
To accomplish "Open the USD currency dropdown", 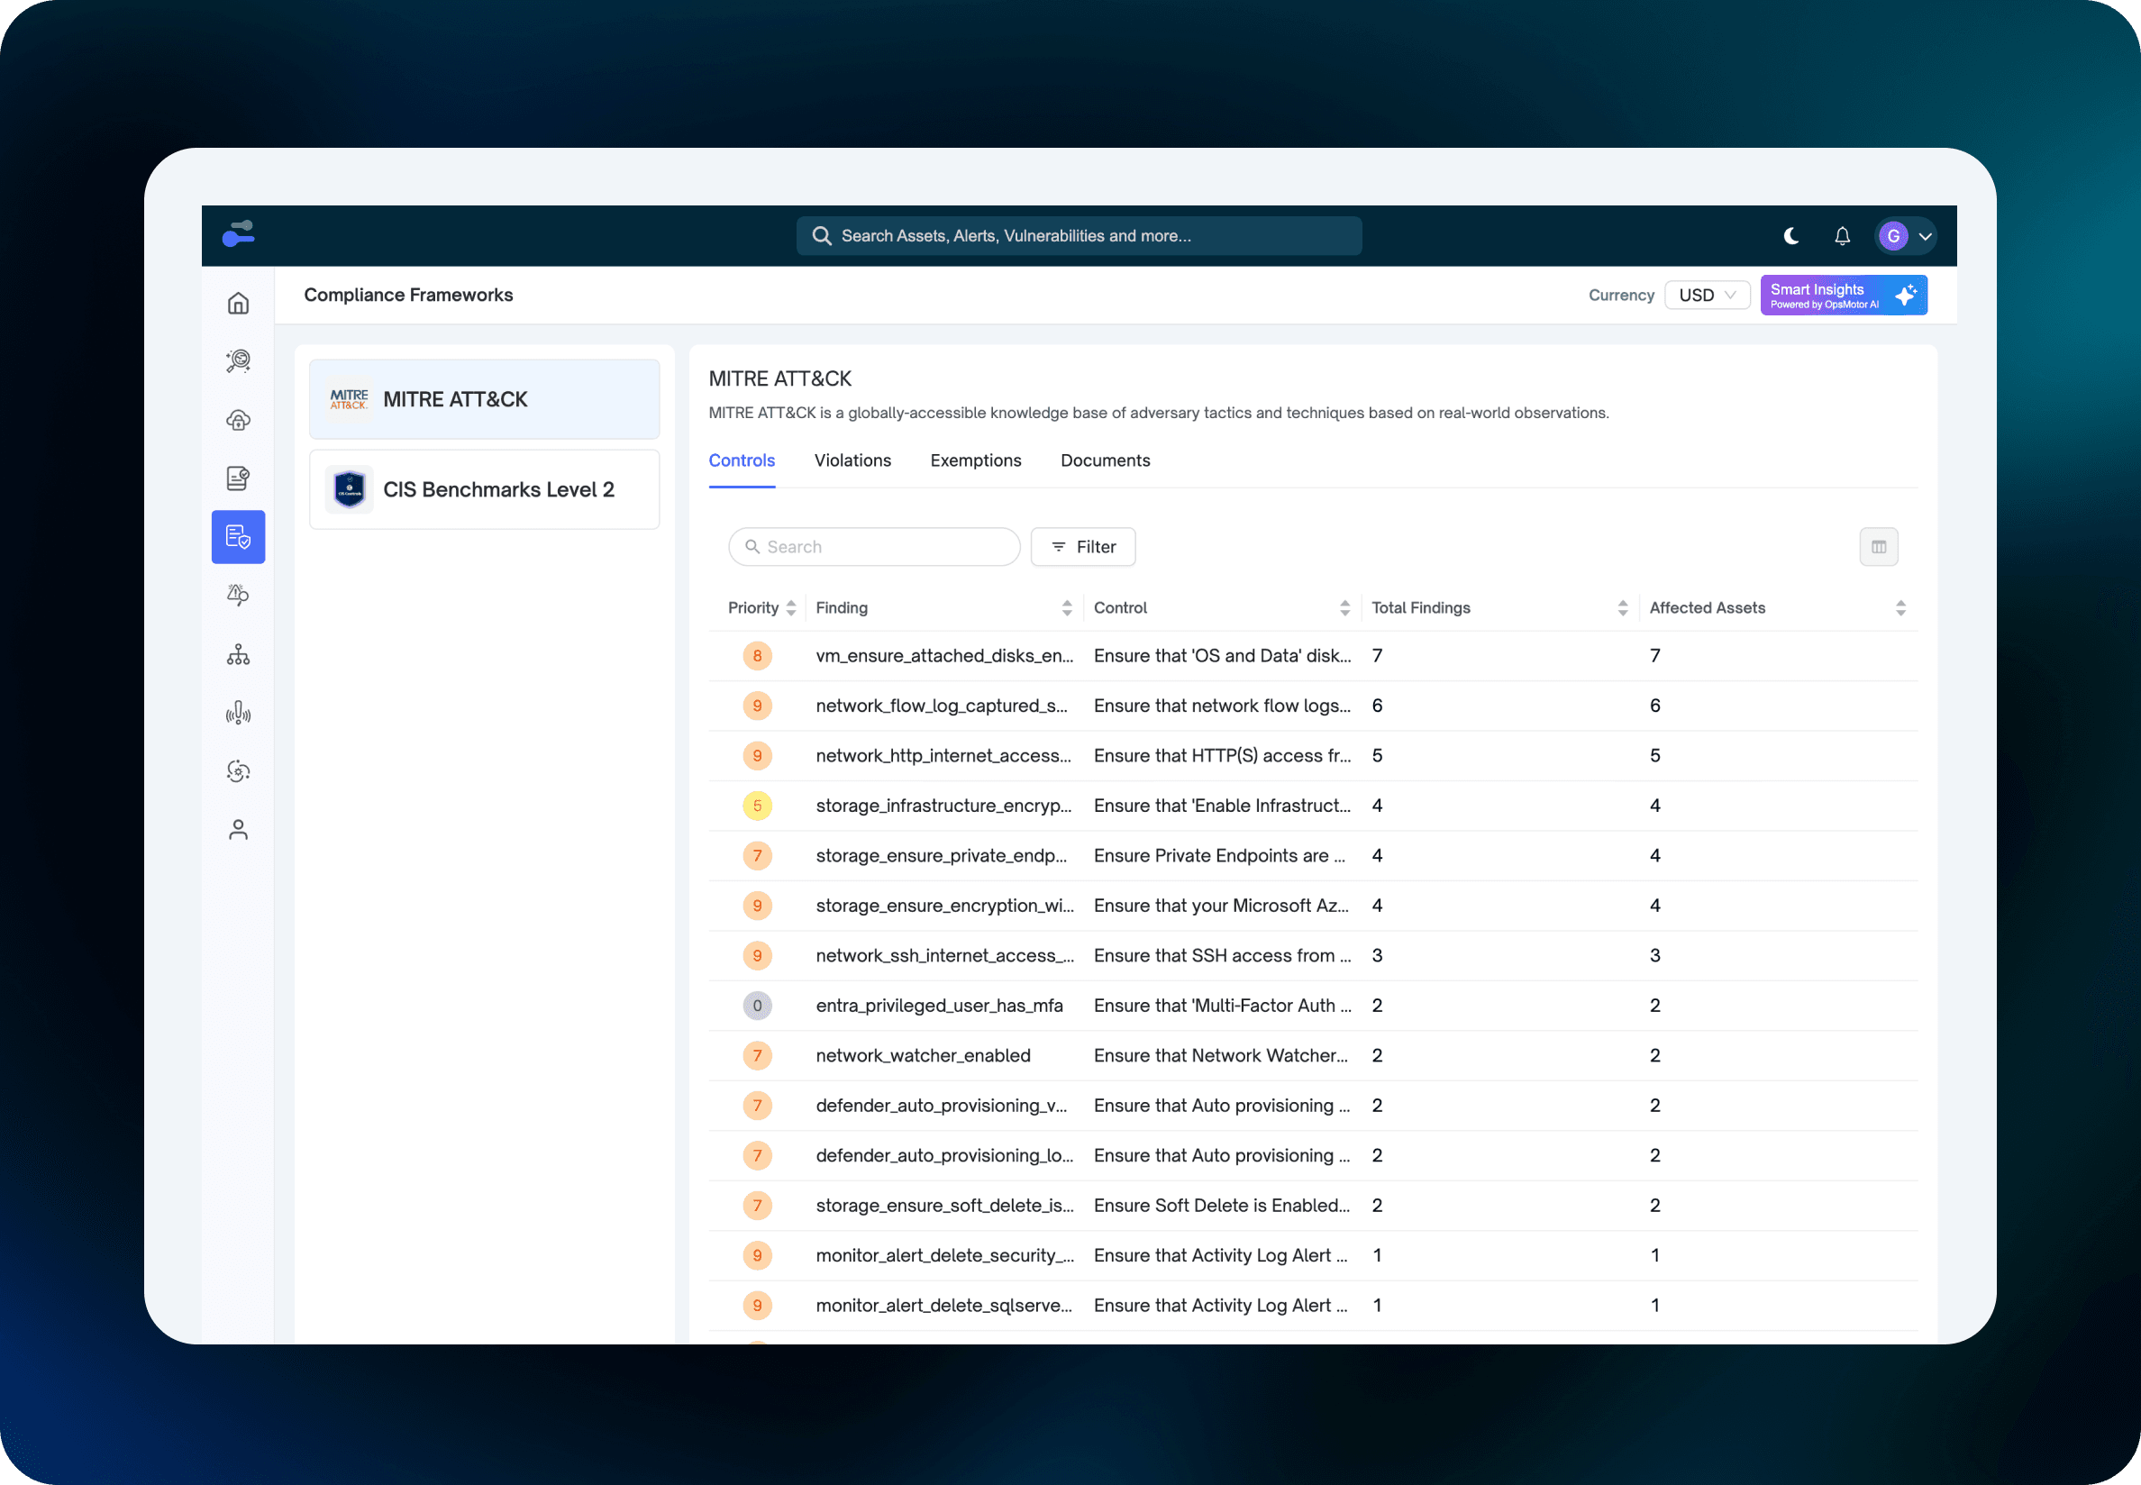I will click(x=1708, y=295).
